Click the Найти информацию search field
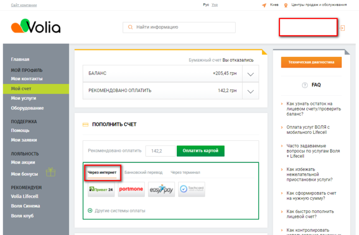The image size is (359, 235). click(179, 28)
